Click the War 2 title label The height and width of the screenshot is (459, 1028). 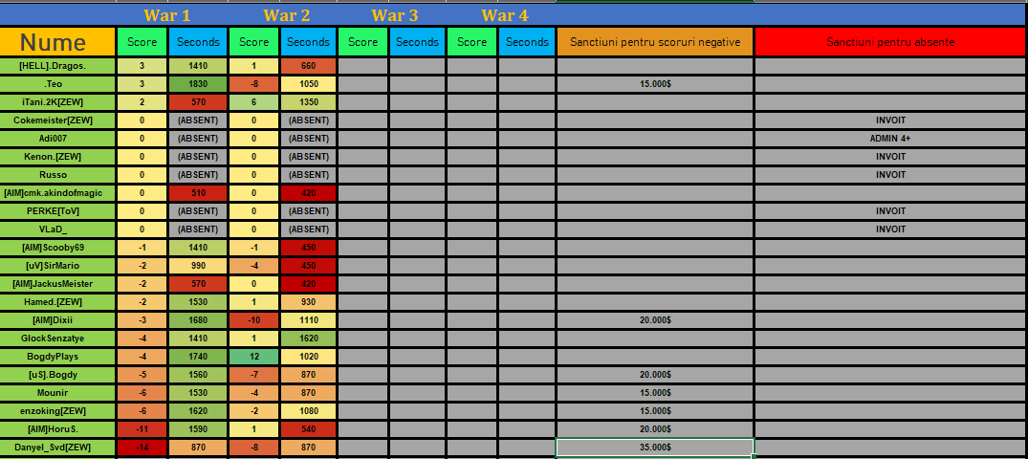[x=287, y=15]
